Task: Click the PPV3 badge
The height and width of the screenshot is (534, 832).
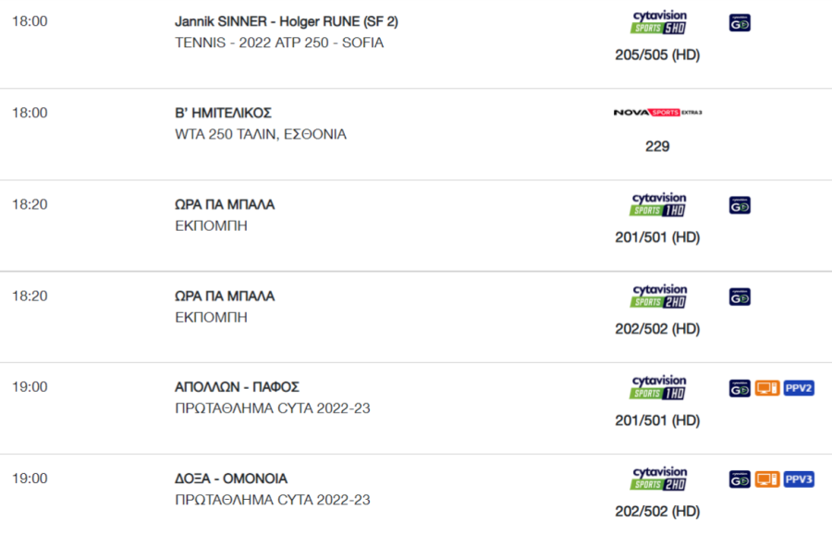Action: 799,479
